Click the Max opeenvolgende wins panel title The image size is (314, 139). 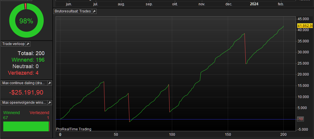(24, 103)
